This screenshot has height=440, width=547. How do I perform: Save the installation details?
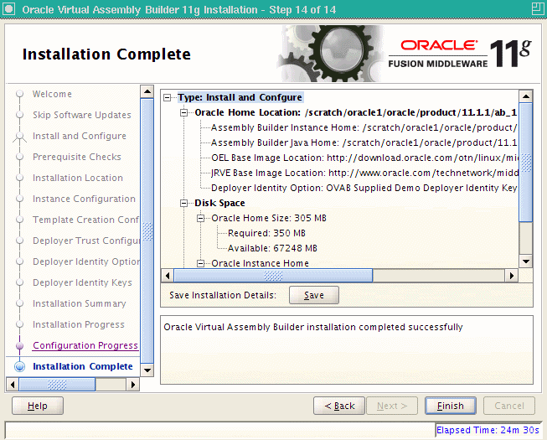click(x=313, y=295)
